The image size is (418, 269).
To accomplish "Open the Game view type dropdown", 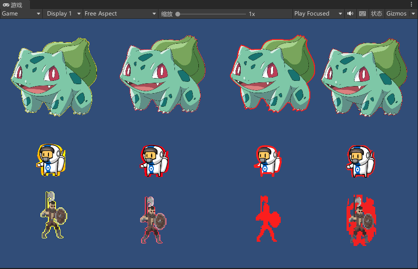I will click(21, 14).
